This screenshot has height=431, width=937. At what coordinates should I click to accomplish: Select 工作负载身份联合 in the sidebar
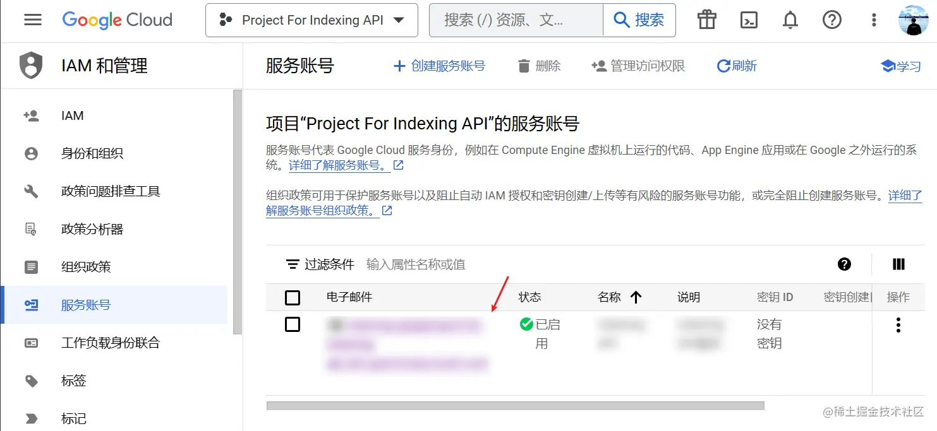(x=114, y=343)
